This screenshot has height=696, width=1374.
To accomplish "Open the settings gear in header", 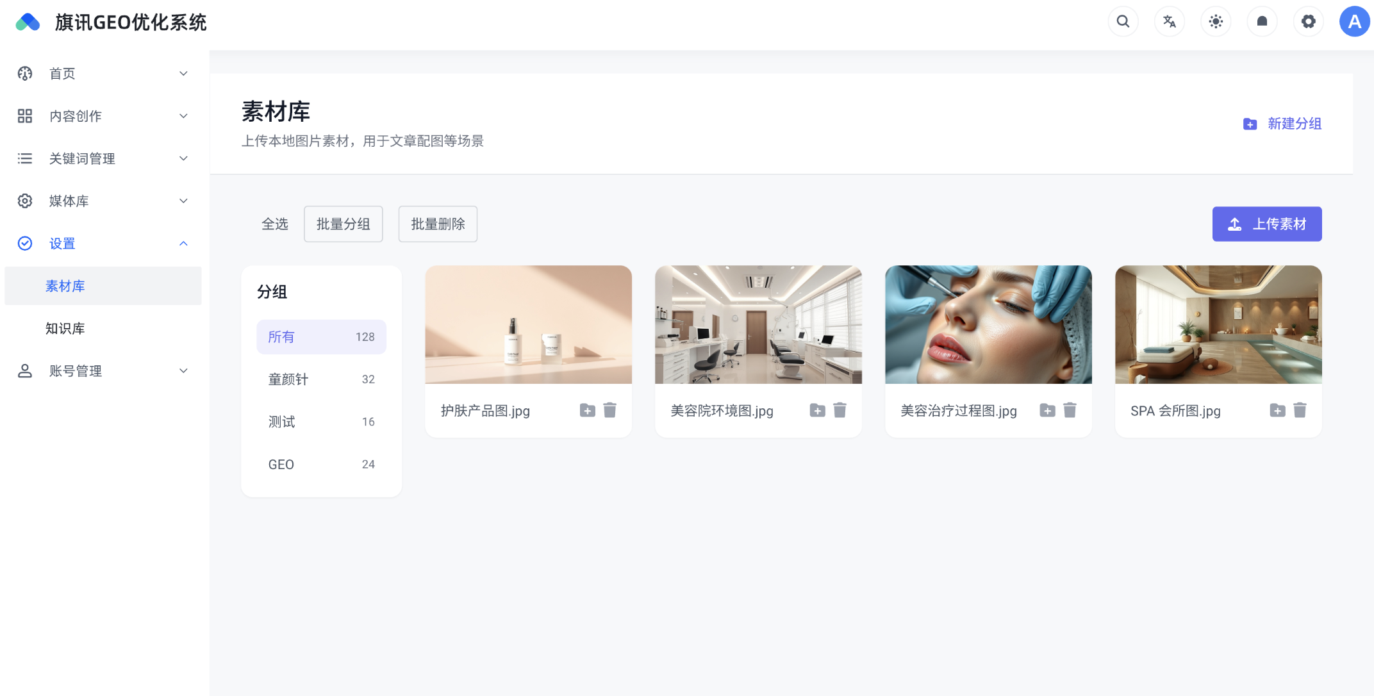I will click(1308, 22).
